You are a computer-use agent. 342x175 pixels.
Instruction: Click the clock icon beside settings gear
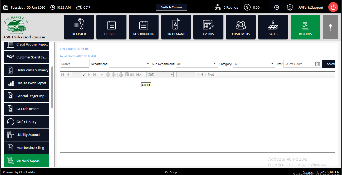[x=276, y=7]
